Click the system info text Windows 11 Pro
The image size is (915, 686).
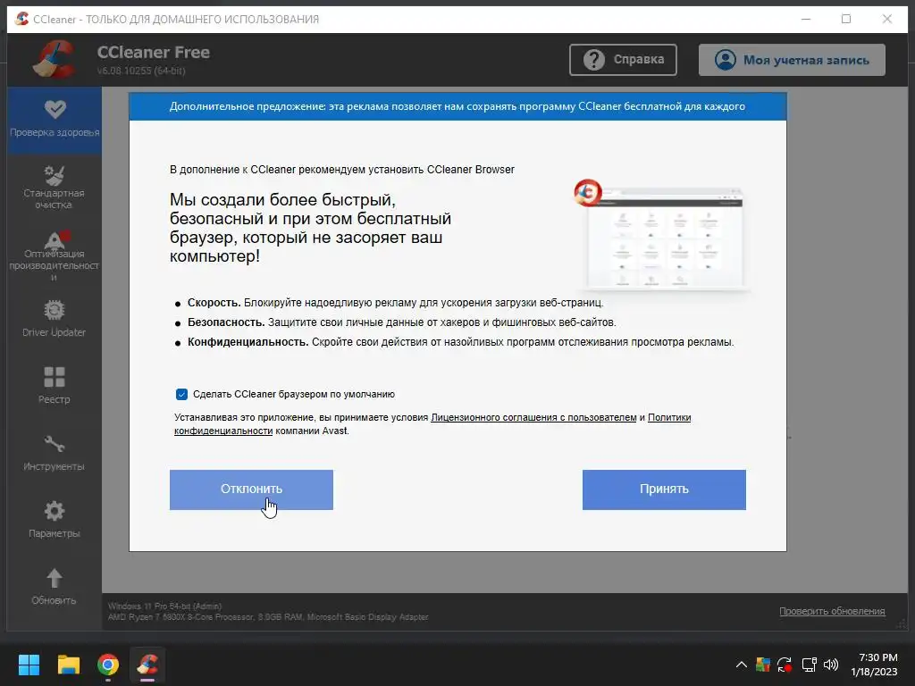tap(164, 607)
